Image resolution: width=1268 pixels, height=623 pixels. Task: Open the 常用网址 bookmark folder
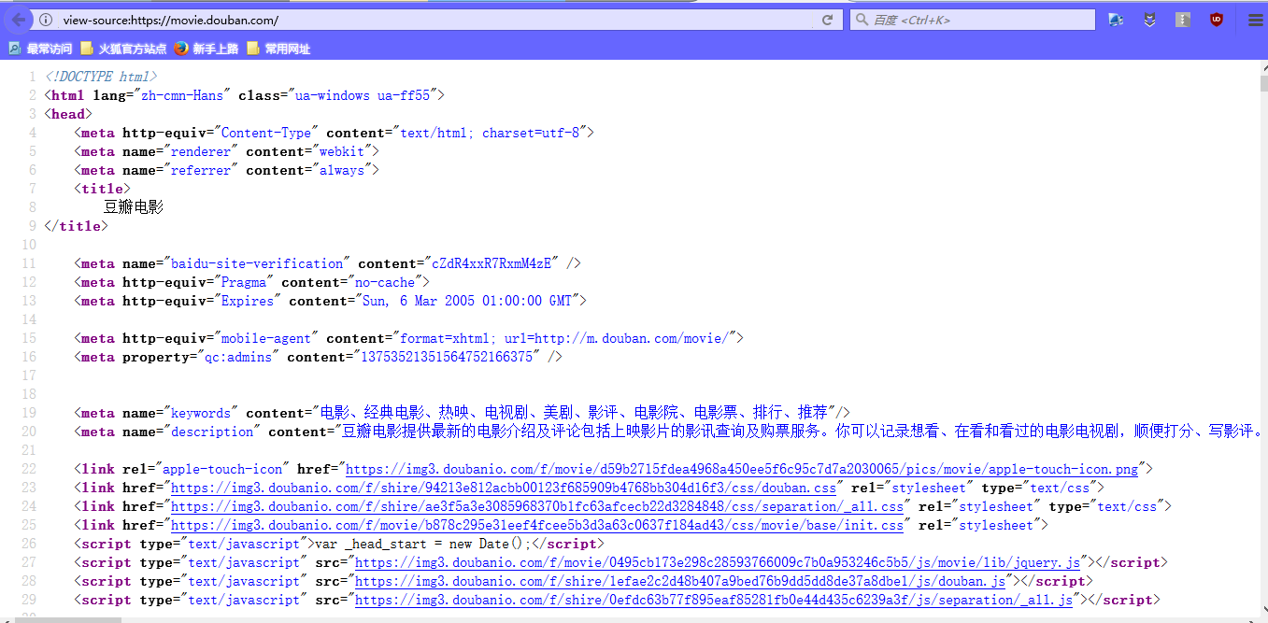(278, 49)
